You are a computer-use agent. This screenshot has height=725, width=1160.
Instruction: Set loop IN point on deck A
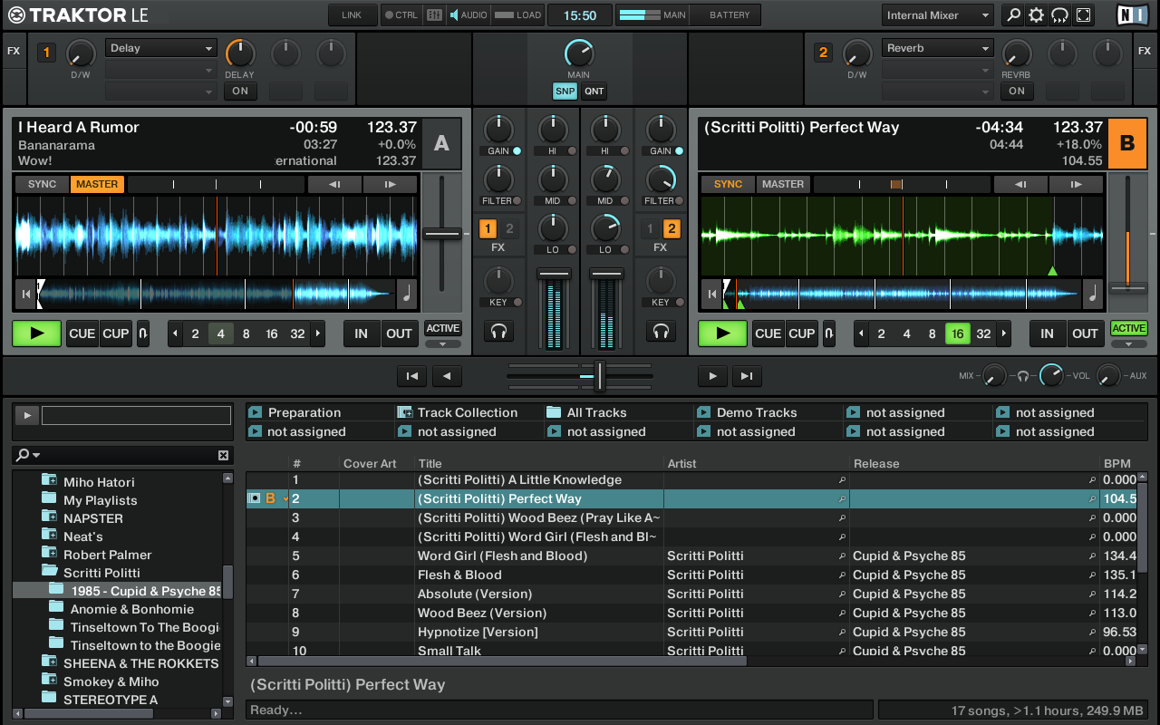click(362, 333)
